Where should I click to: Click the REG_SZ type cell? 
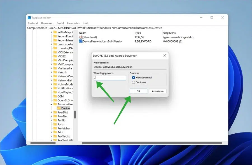click(139, 37)
